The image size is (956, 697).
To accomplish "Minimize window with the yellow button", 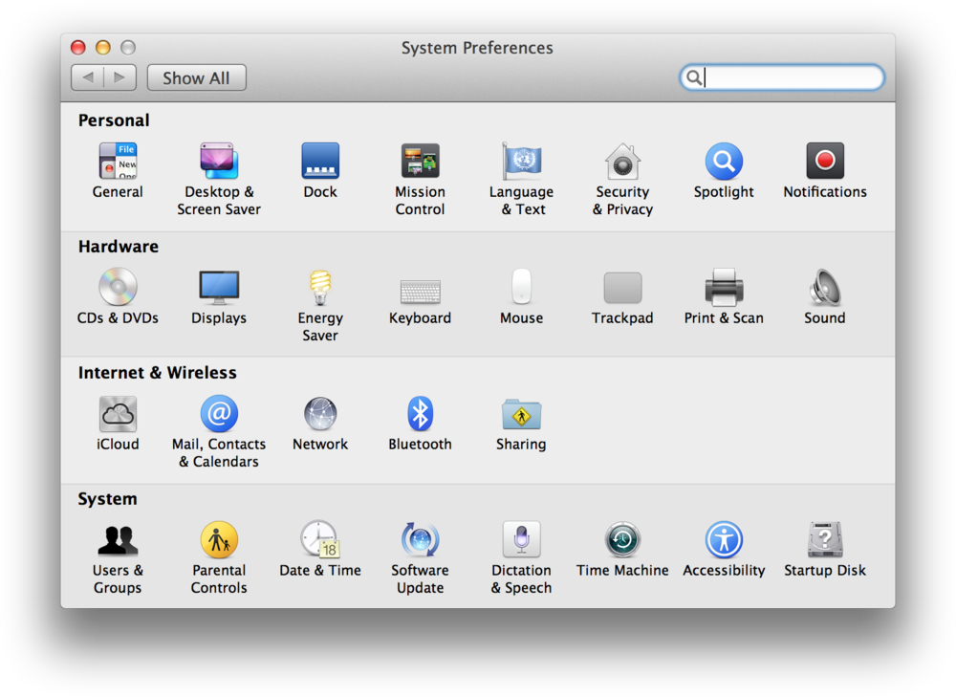I will pos(103,48).
